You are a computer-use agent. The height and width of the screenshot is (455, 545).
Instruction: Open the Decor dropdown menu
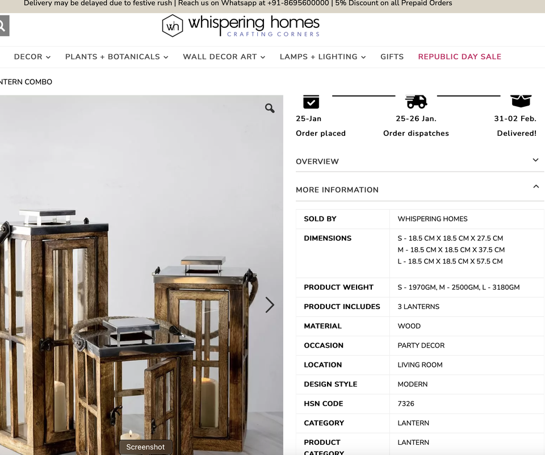32,57
